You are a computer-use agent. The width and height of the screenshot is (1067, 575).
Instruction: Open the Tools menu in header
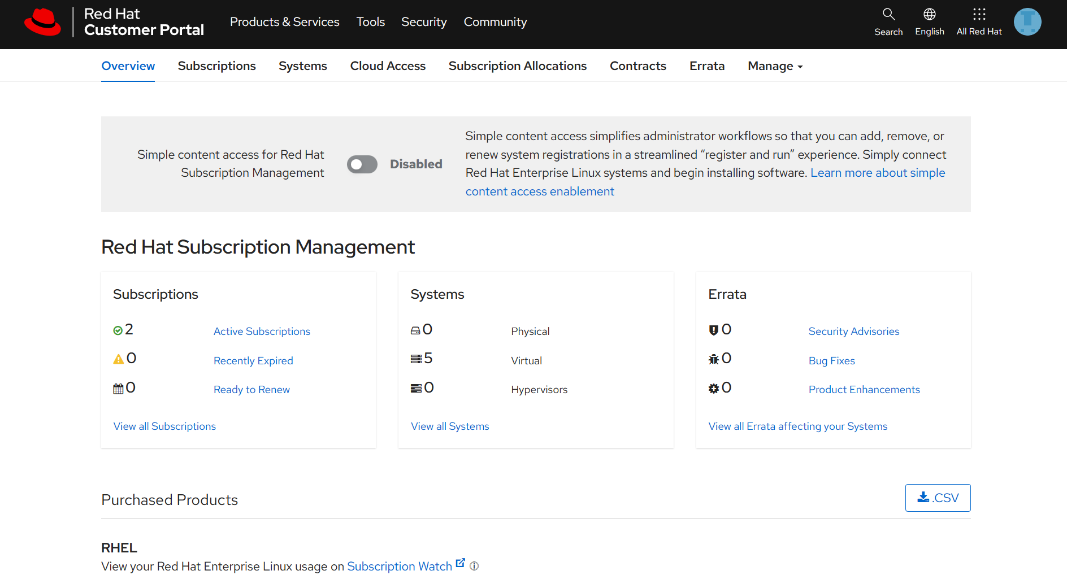(x=370, y=22)
